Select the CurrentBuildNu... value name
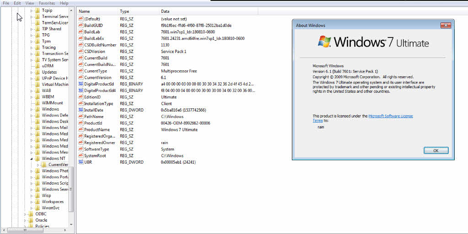468x234 pixels. pyautogui.click(x=100, y=64)
